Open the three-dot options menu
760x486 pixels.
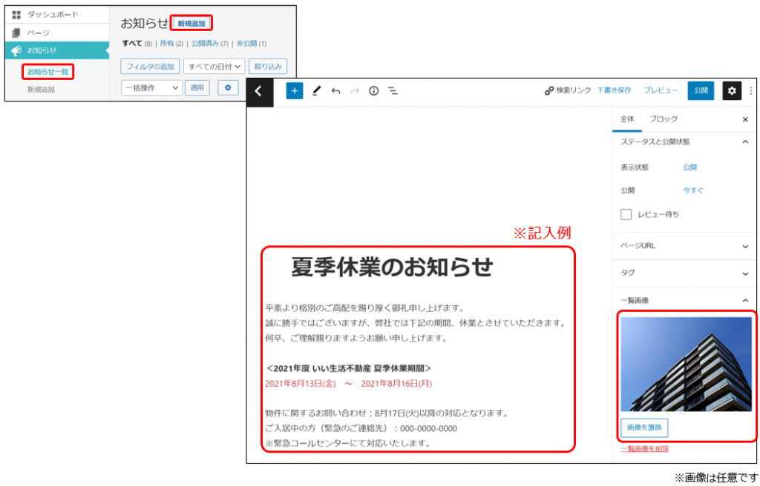(751, 90)
